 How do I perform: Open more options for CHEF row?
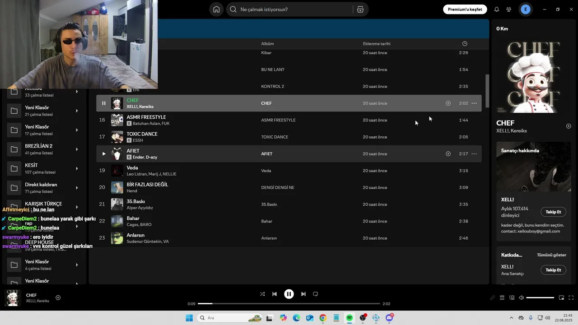(474, 103)
